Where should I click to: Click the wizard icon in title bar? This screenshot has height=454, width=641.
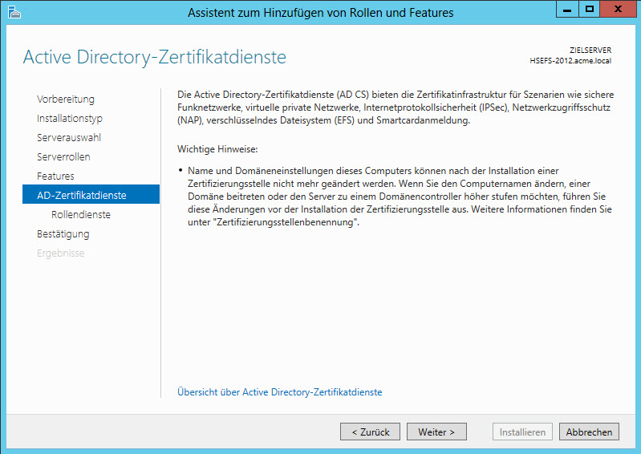[14, 12]
